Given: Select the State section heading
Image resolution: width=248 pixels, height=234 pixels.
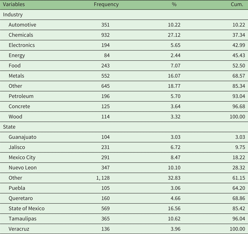Looking at the screenshot, I should click(x=9, y=127).
